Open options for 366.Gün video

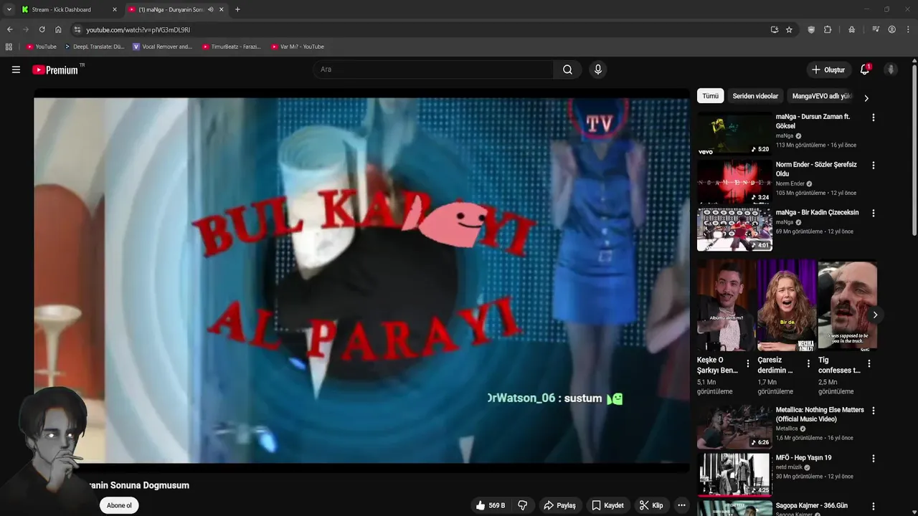pos(873,506)
